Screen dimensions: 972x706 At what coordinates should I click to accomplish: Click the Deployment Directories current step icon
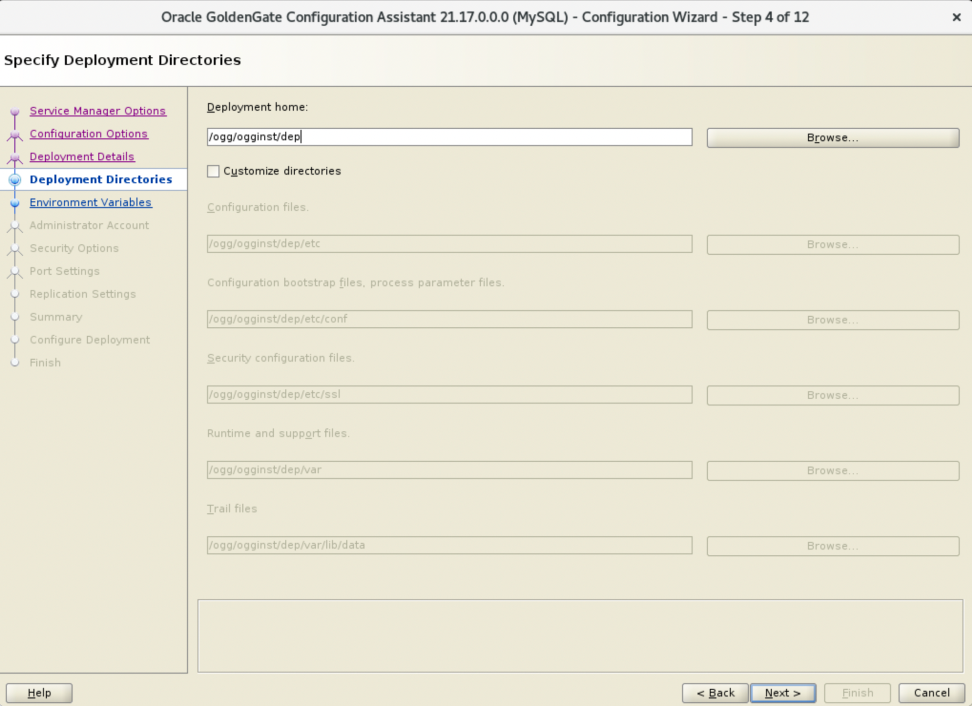(15, 180)
